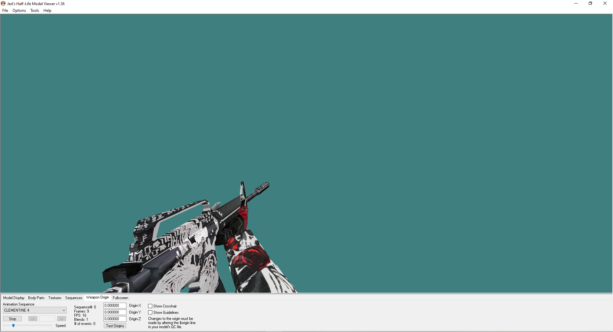Click the 'Blends: 1' readout
This screenshot has width=613, height=332.
coord(81,320)
